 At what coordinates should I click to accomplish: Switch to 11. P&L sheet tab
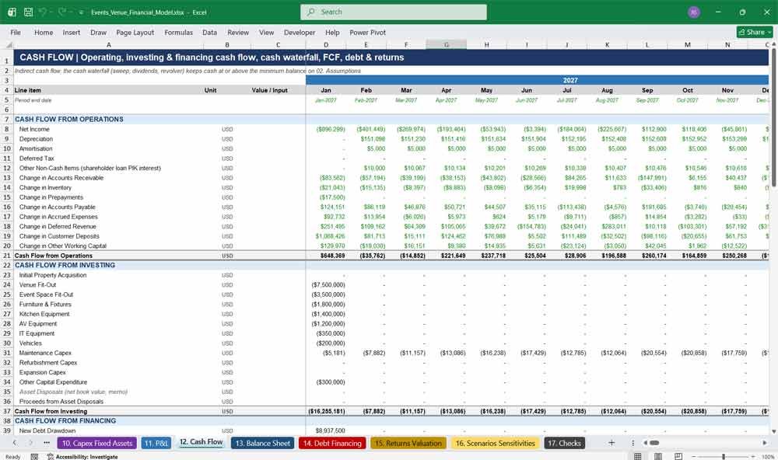(156, 443)
